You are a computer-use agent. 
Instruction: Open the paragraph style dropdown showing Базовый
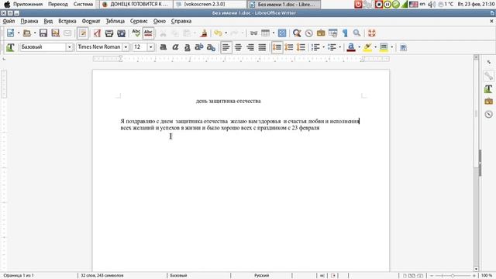coord(69,47)
